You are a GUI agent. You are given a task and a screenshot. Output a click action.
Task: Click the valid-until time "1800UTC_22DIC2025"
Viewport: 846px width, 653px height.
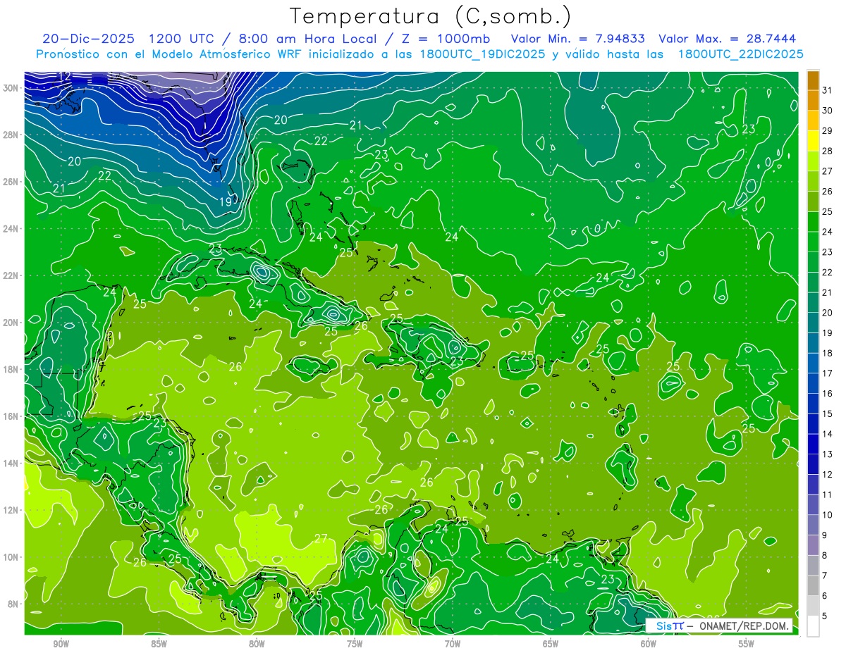740,54
